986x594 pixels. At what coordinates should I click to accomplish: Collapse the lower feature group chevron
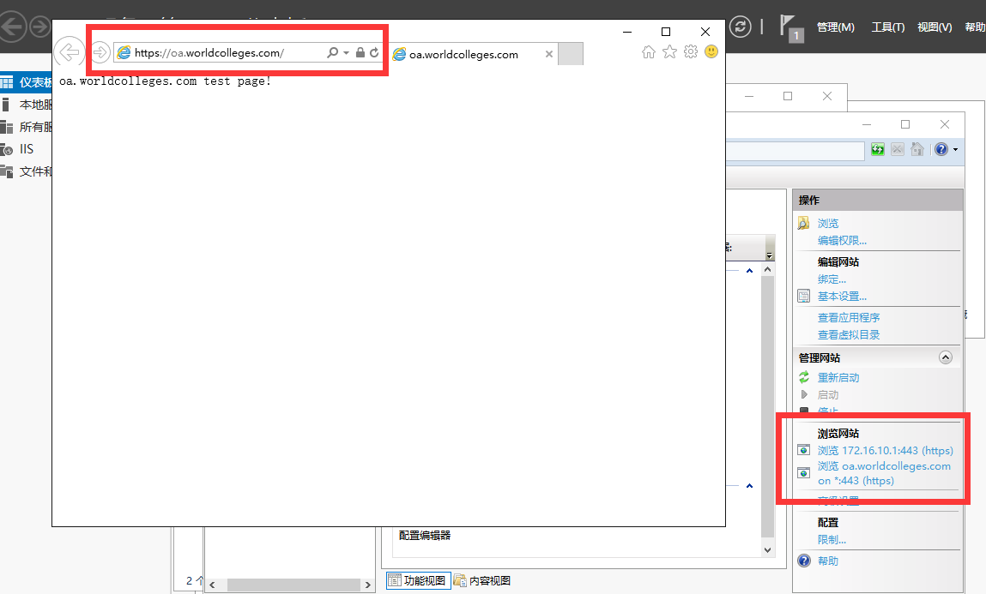tap(749, 486)
